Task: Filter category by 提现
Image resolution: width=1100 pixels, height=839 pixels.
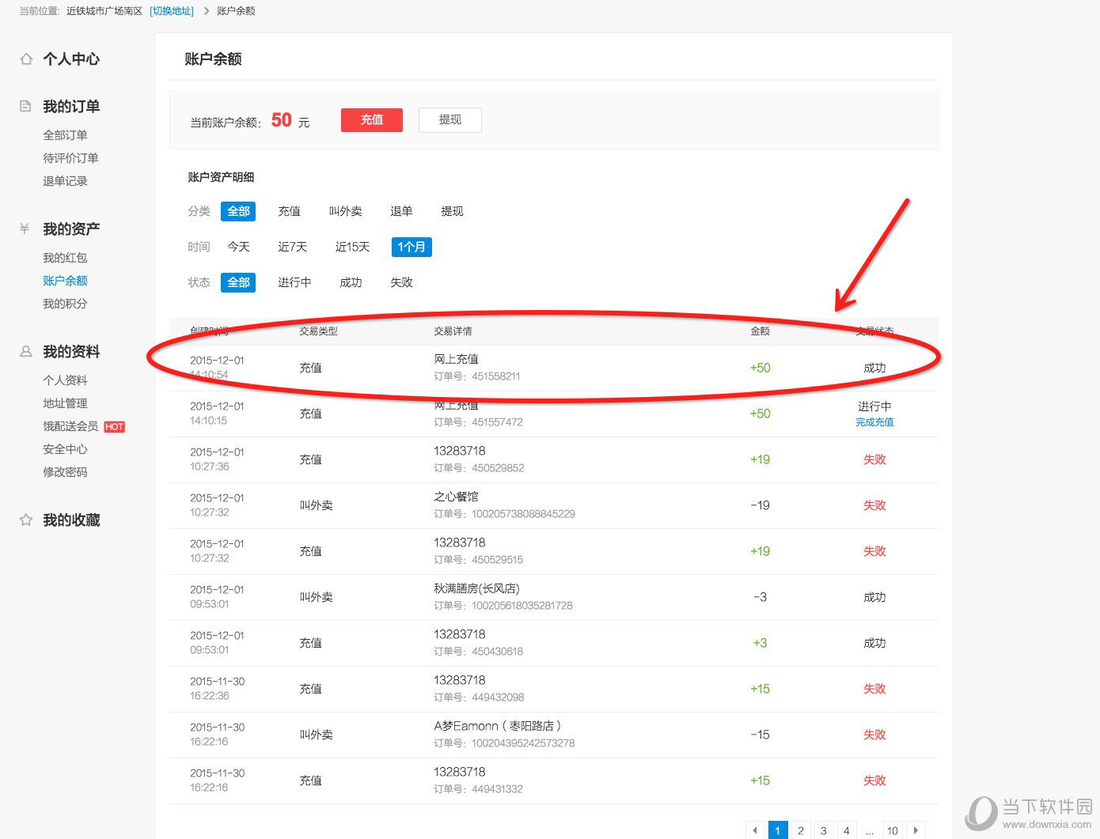Action: [452, 211]
